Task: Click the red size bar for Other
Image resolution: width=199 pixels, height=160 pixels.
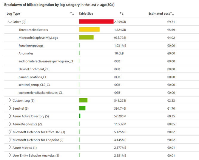Action: (96, 21)
